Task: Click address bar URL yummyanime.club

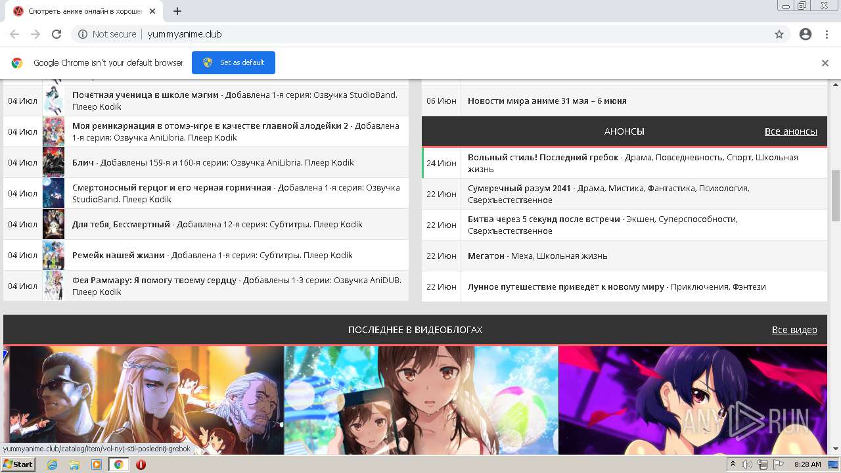Action: point(185,34)
